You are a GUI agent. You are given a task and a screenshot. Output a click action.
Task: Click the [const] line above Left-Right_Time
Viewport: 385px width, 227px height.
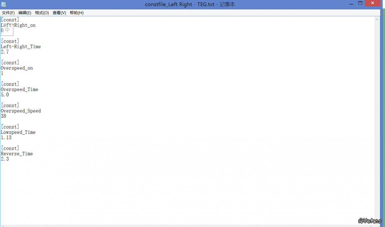coord(10,41)
